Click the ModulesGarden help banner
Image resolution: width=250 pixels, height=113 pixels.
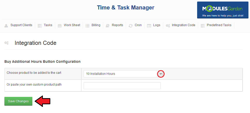pos(223,10)
